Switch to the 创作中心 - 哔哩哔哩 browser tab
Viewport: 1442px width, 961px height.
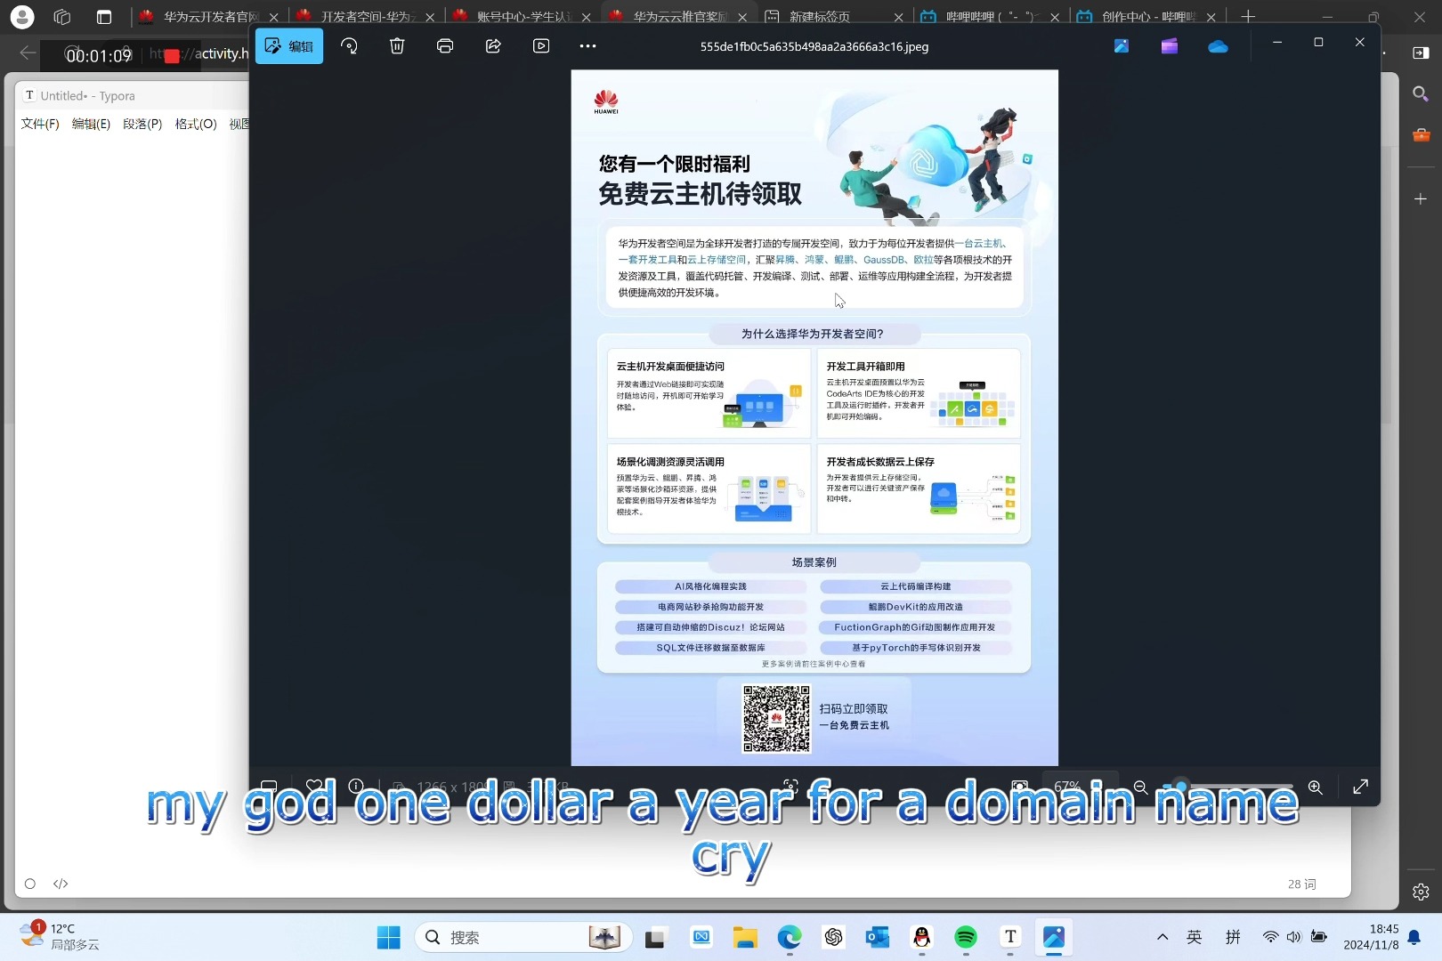pyautogui.click(x=1148, y=17)
